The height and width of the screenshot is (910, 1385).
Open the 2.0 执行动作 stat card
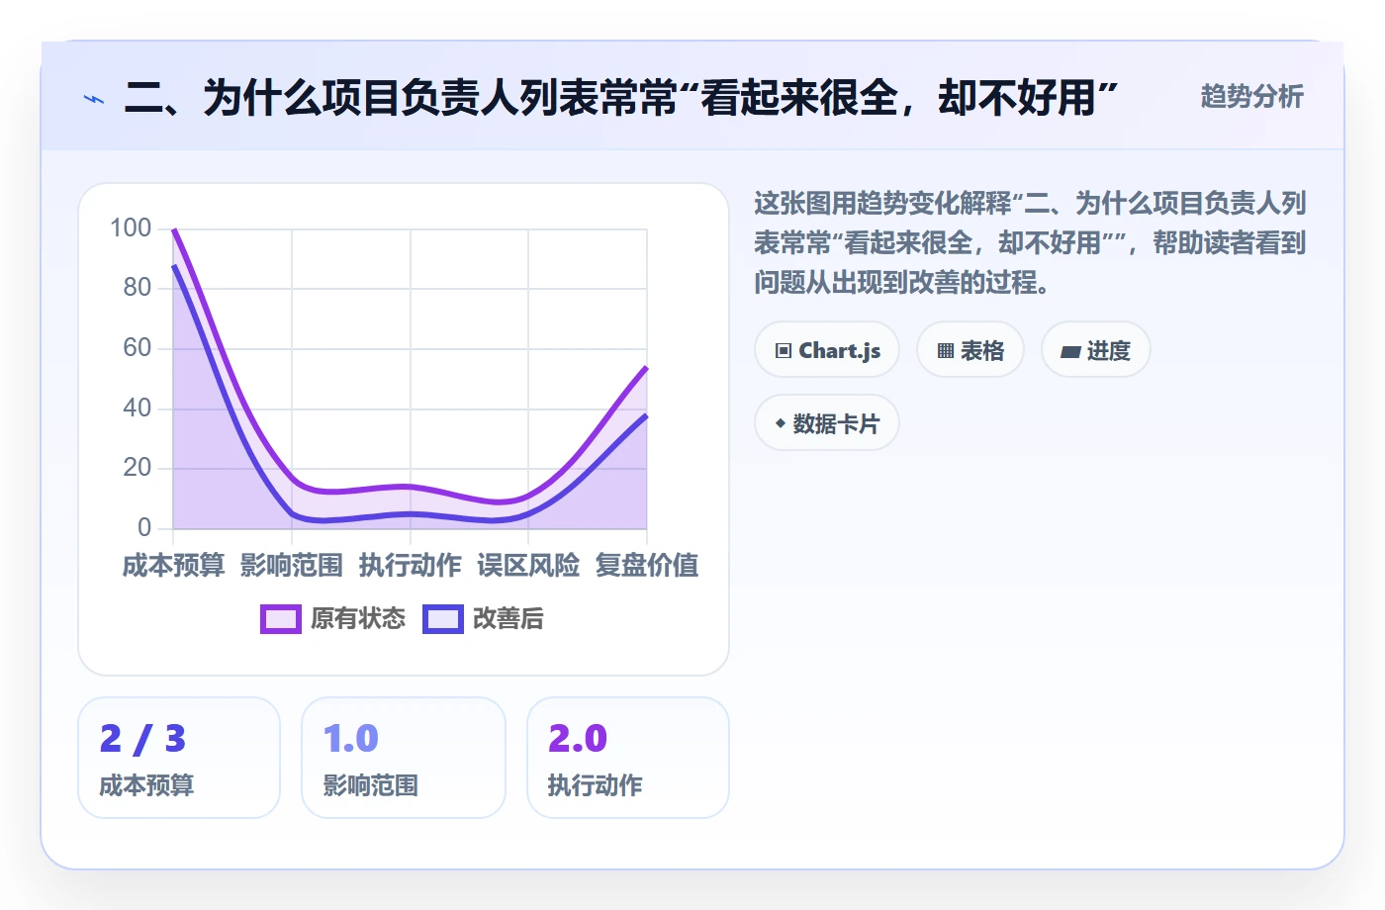click(628, 758)
